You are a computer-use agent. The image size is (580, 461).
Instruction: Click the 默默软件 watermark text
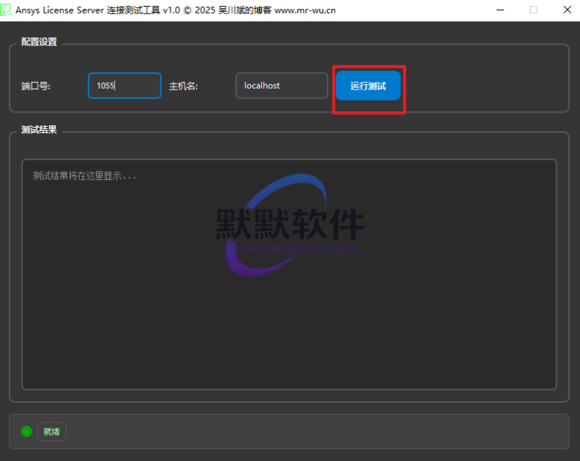tap(290, 222)
